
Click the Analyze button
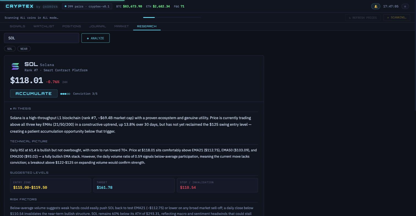point(95,38)
